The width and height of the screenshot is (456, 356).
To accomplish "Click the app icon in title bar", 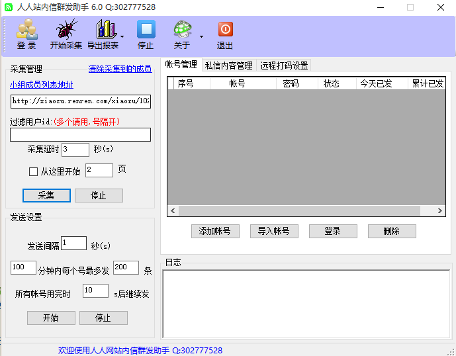I will click(9, 7).
